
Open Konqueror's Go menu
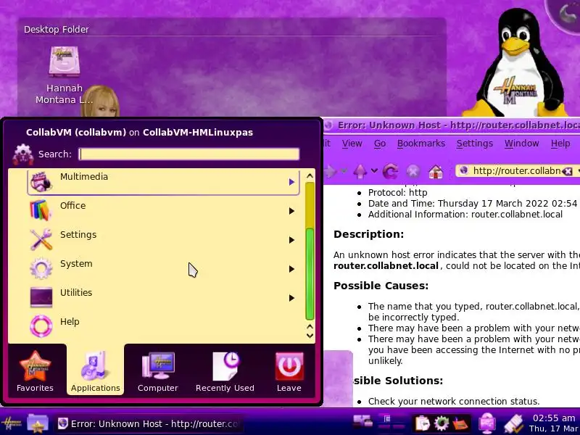coord(380,143)
